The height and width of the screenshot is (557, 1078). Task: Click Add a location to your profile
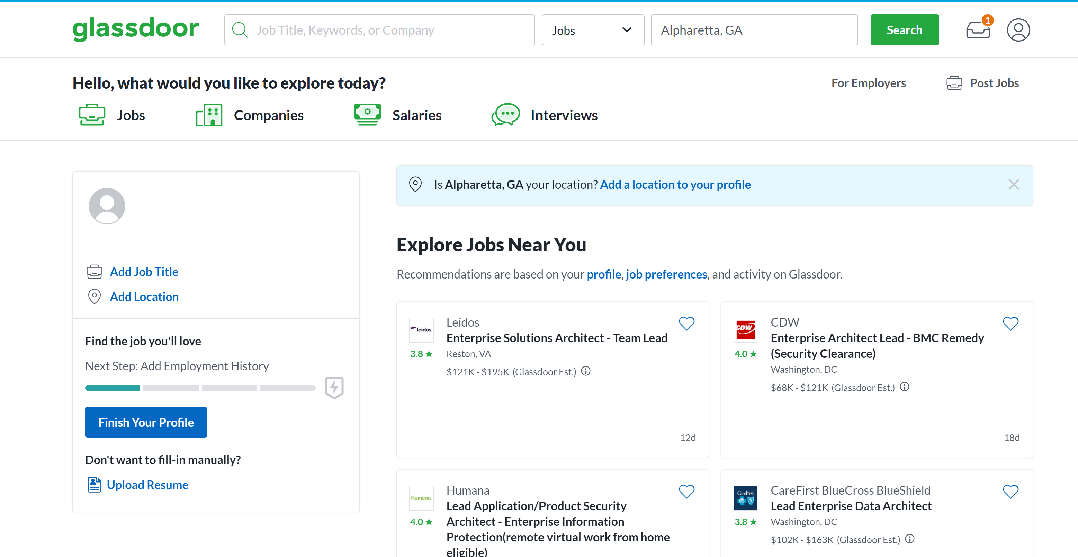(x=675, y=184)
